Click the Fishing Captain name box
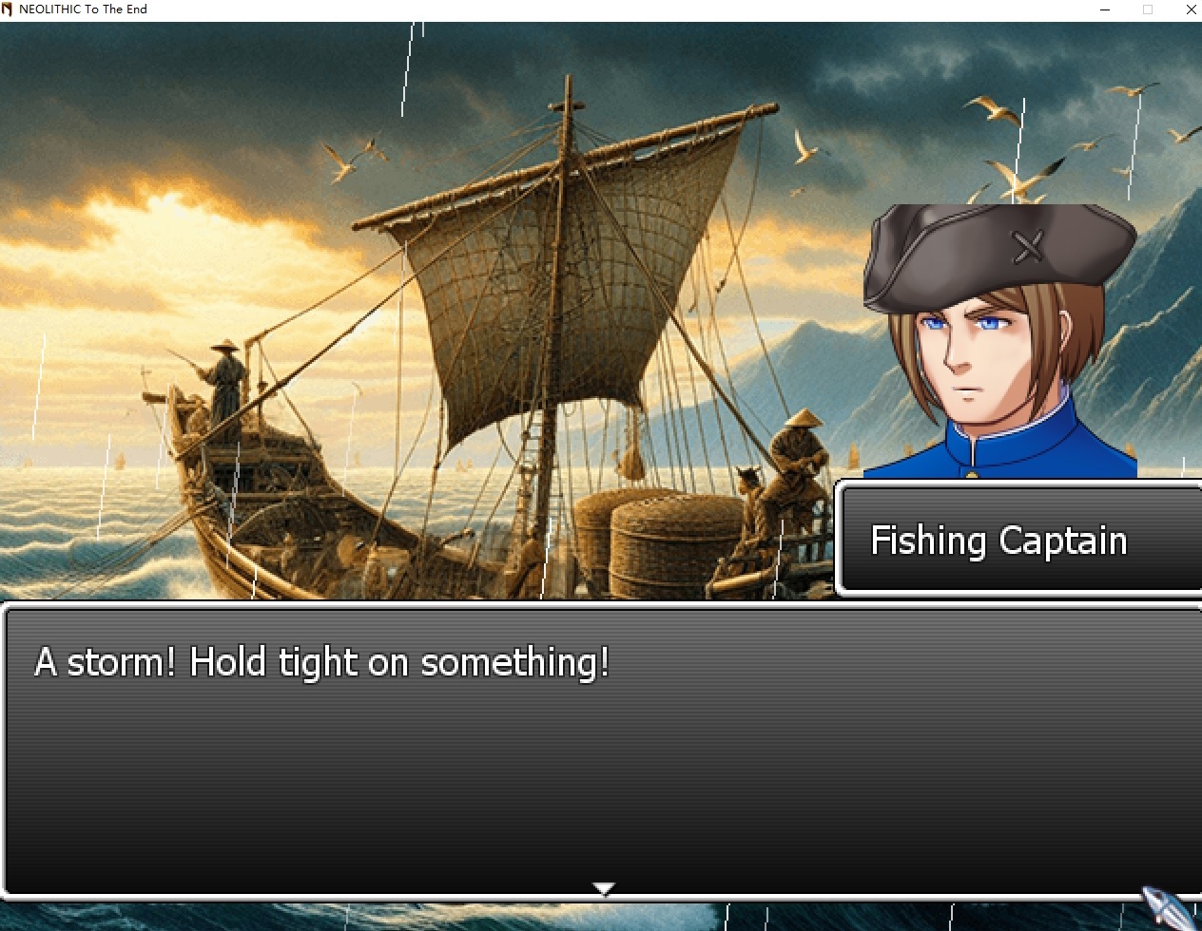The width and height of the screenshot is (1202, 931). [x=1018, y=540]
